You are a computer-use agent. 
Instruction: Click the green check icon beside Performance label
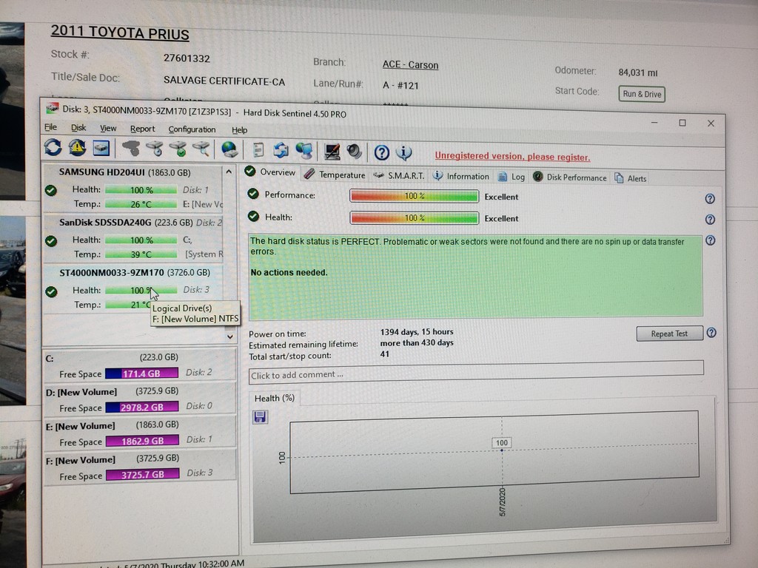tap(253, 194)
